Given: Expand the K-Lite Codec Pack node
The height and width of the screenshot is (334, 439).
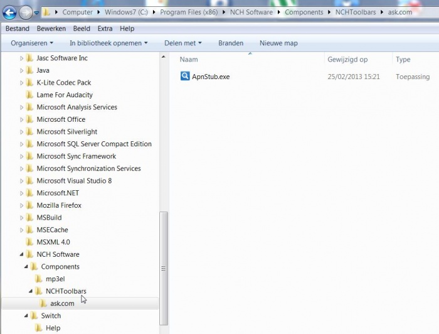Looking at the screenshot, I should click(21, 83).
